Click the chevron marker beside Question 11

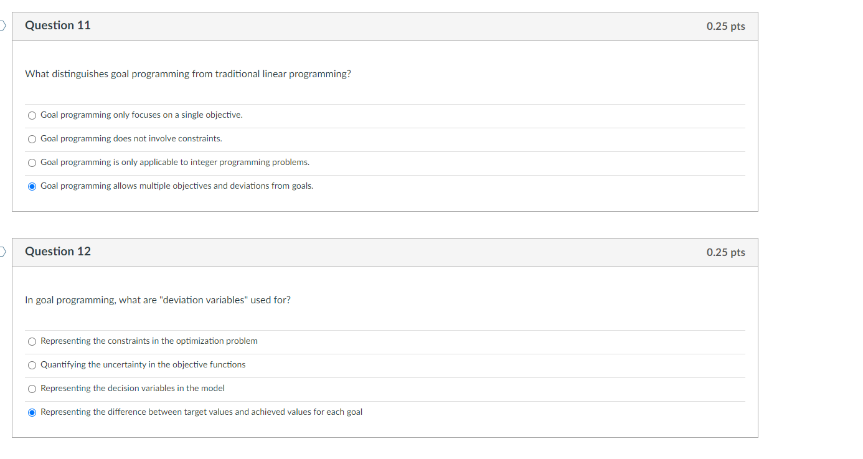[2, 26]
